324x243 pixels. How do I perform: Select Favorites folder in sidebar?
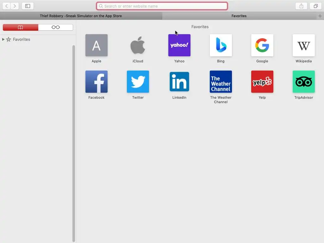coord(22,39)
